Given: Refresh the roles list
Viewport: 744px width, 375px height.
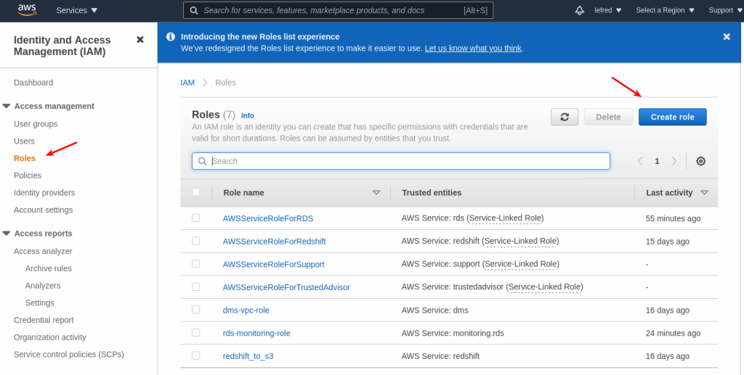Looking at the screenshot, I should click(x=565, y=117).
